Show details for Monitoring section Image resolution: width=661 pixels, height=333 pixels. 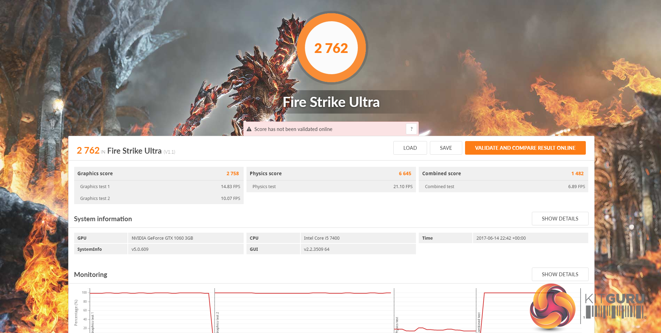tap(560, 274)
